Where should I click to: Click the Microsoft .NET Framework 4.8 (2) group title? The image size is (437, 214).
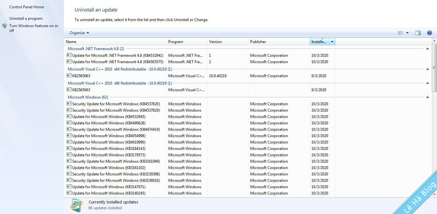(x=96, y=49)
